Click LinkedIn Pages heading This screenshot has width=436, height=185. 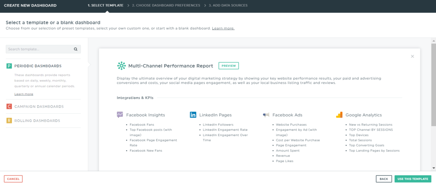[215, 115]
